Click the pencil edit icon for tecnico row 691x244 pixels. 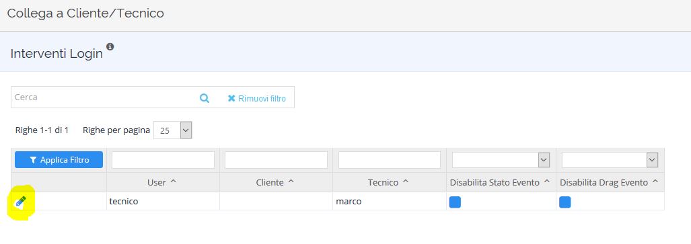(x=21, y=202)
